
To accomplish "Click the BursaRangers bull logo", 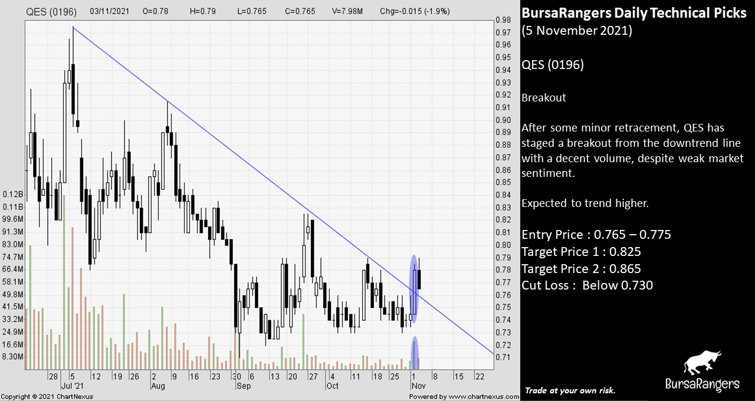I will 702,362.
